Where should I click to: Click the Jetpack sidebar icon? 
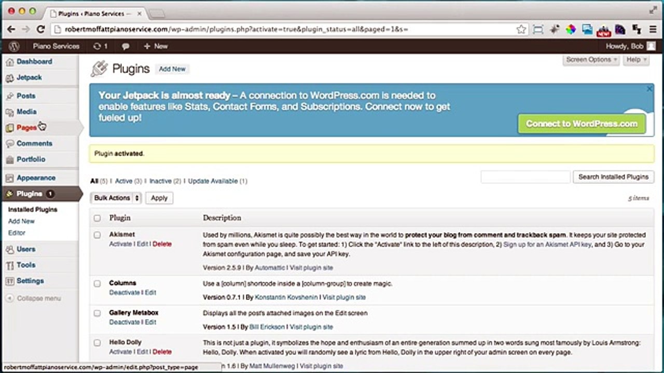(10, 78)
